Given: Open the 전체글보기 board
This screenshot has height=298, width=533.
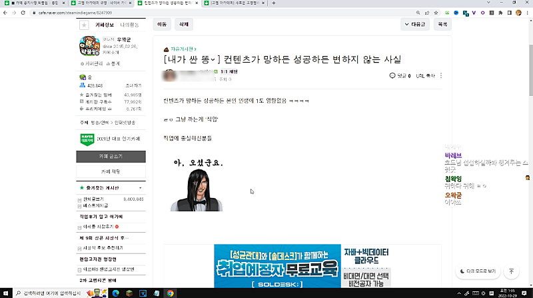Looking at the screenshot, I should (x=93, y=199).
